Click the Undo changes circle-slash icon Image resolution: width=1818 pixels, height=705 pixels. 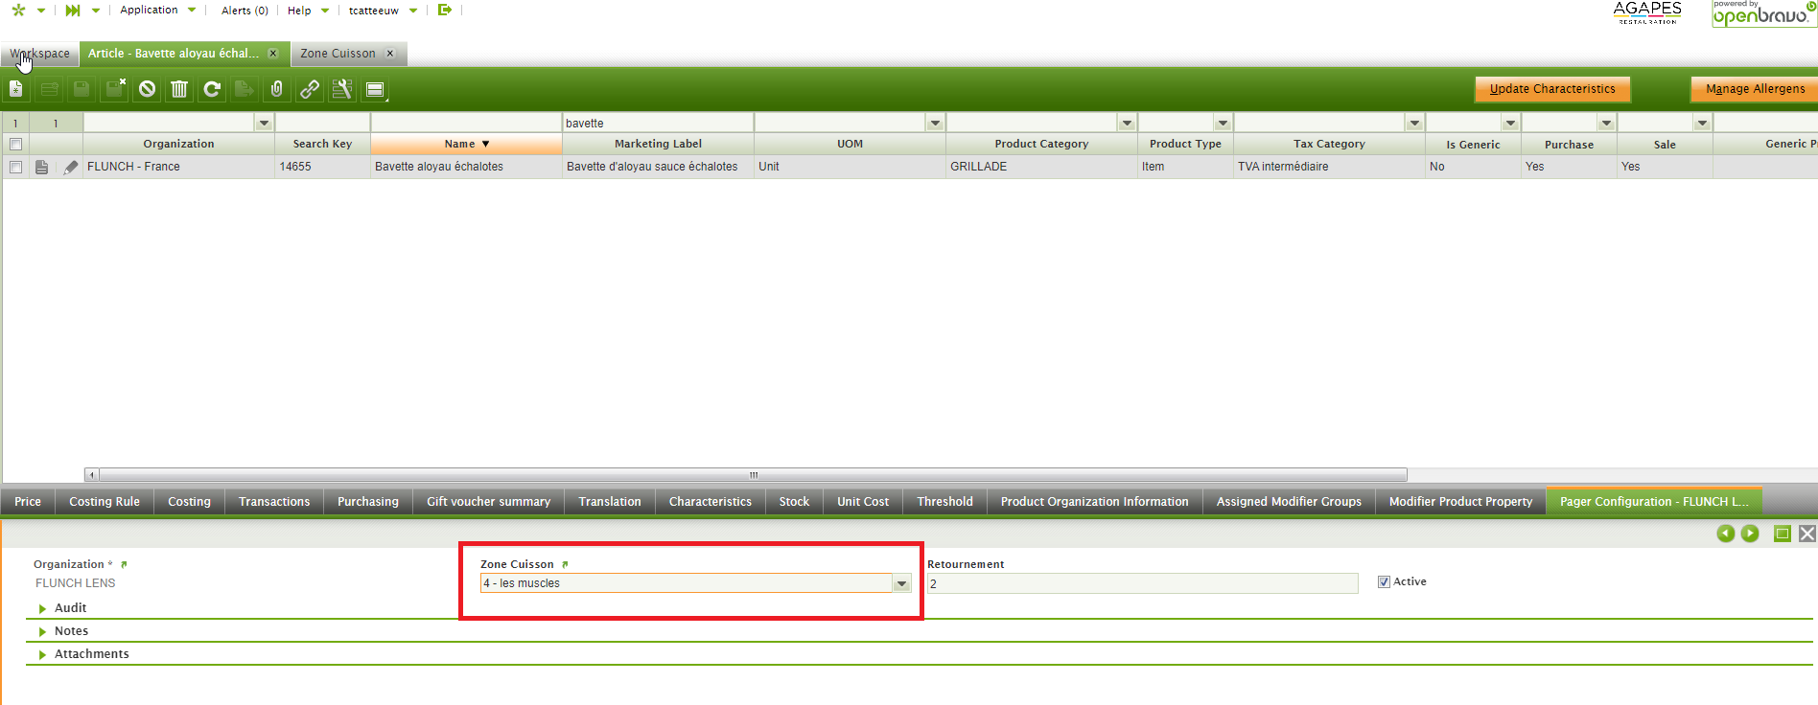[147, 89]
